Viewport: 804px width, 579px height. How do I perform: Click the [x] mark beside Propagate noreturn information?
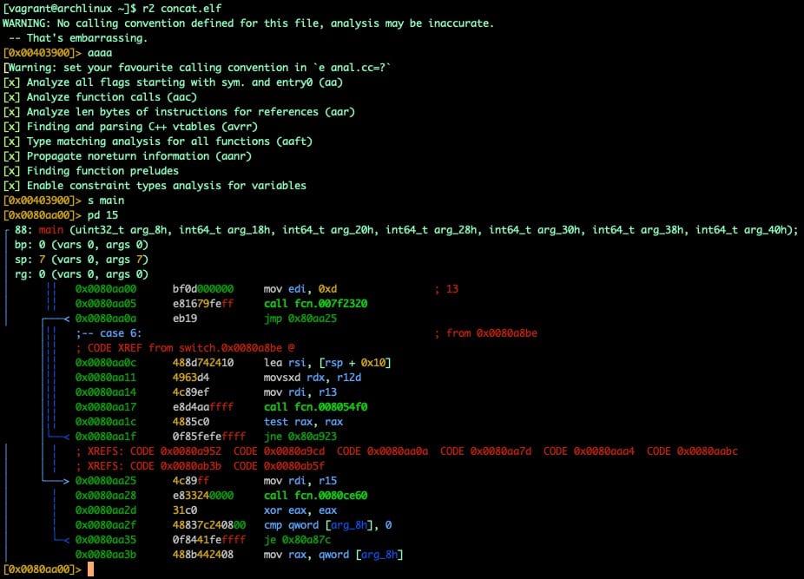coord(11,156)
